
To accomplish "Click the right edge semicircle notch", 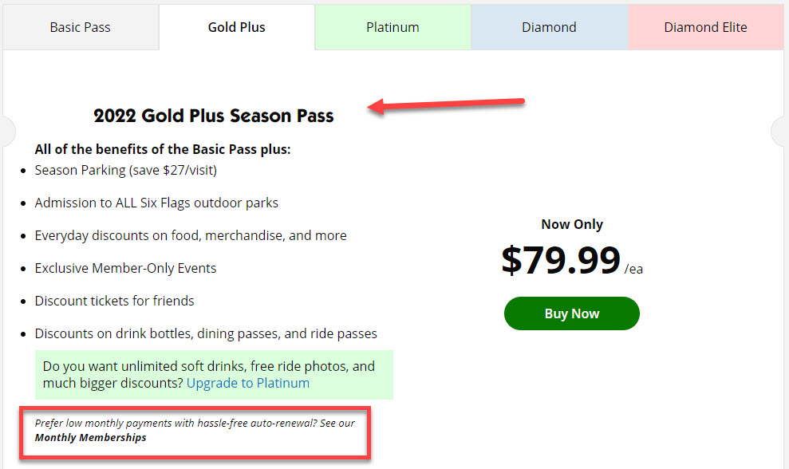I will tap(781, 132).
